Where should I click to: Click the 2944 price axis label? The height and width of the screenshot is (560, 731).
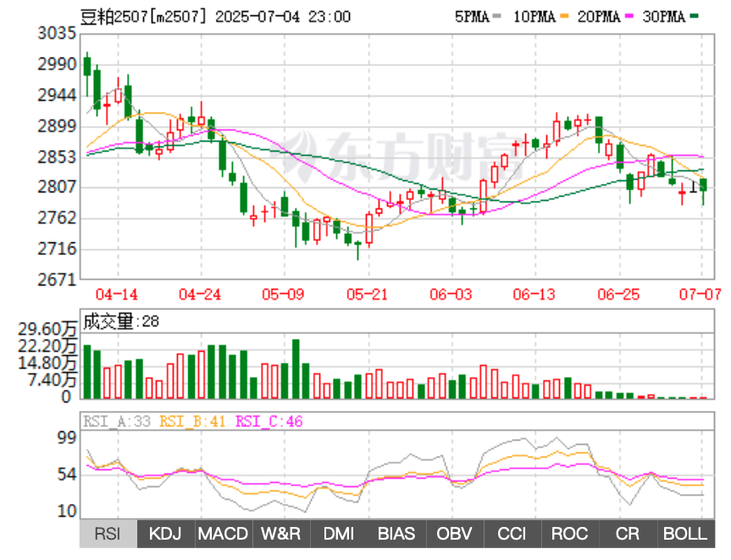click(57, 96)
